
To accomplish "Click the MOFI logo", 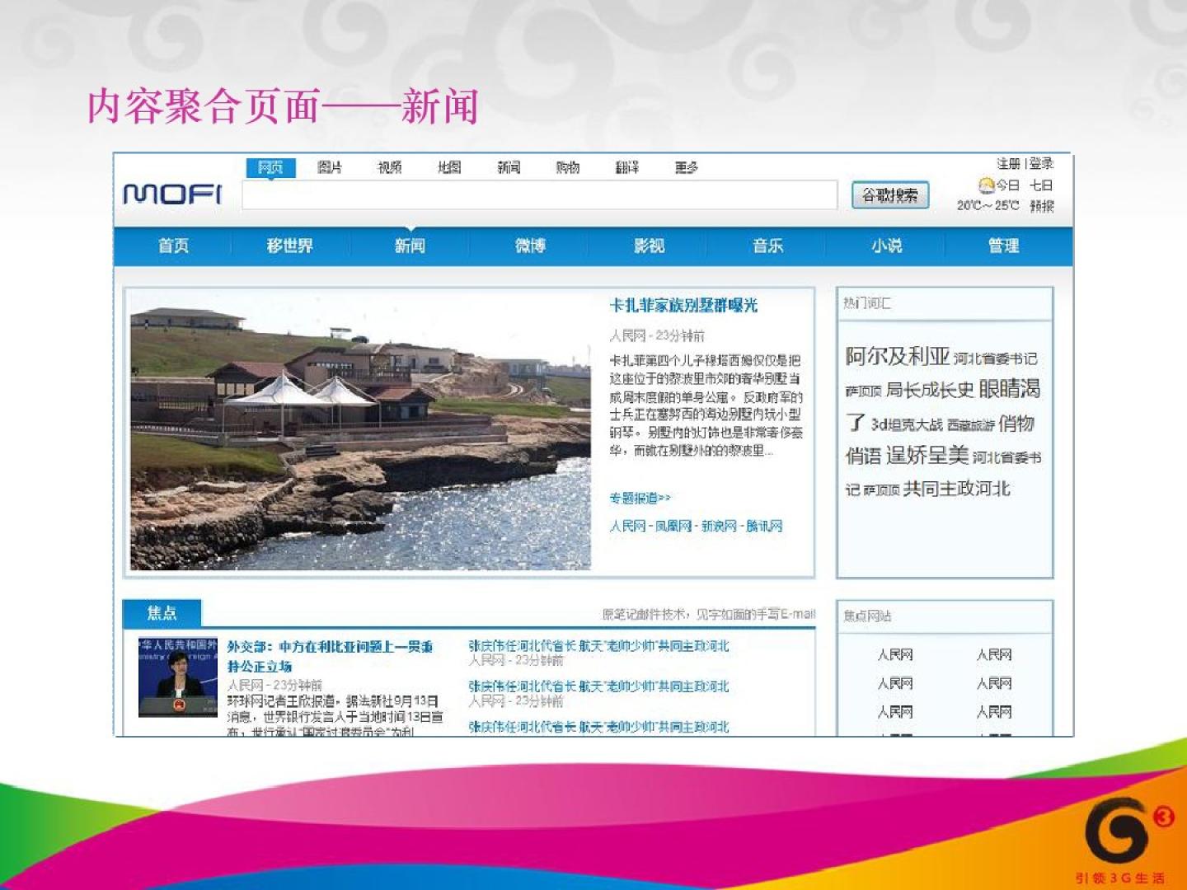I will (172, 194).
